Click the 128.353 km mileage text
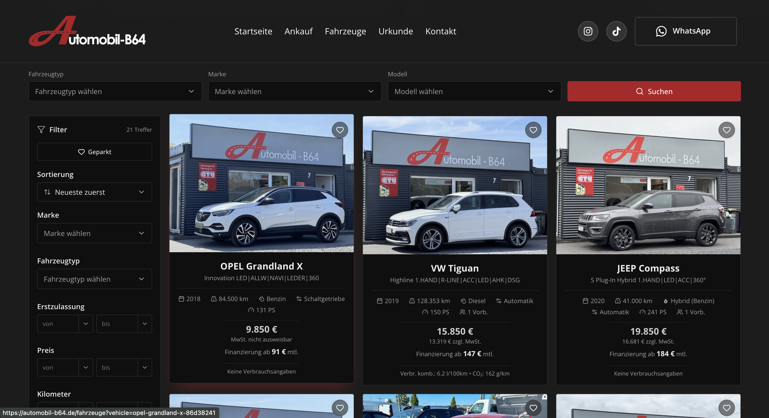Viewport: 769px width, 418px height. click(433, 301)
